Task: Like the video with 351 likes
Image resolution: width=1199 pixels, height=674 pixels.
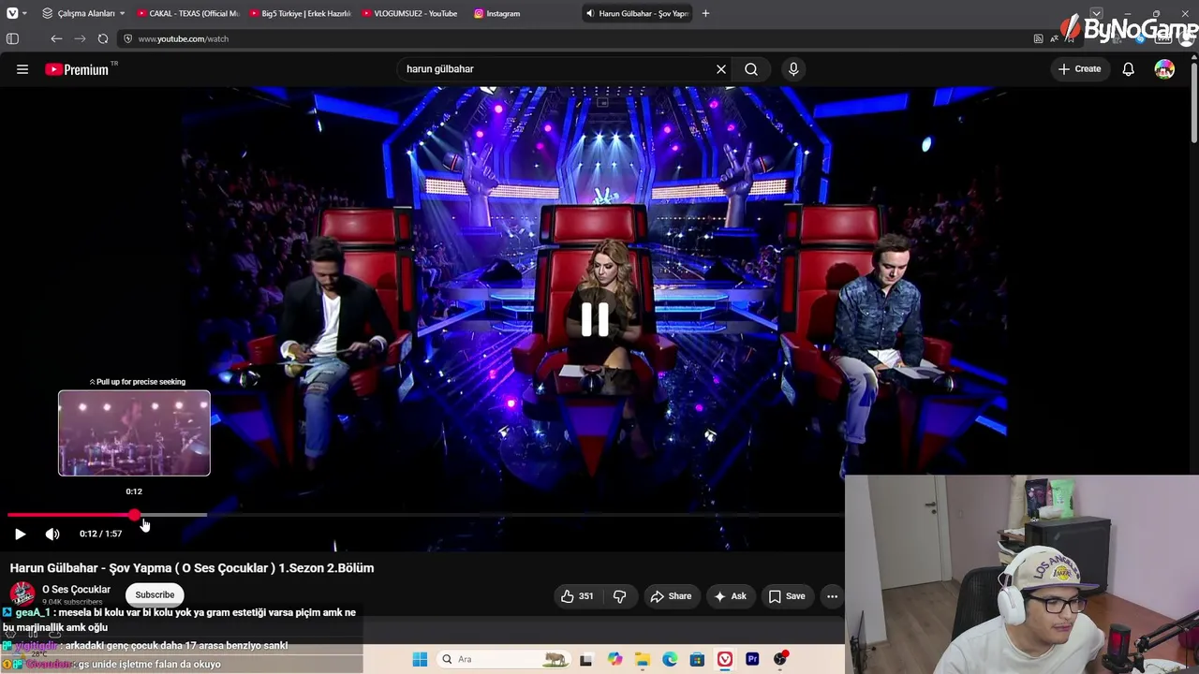Action: click(x=577, y=596)
